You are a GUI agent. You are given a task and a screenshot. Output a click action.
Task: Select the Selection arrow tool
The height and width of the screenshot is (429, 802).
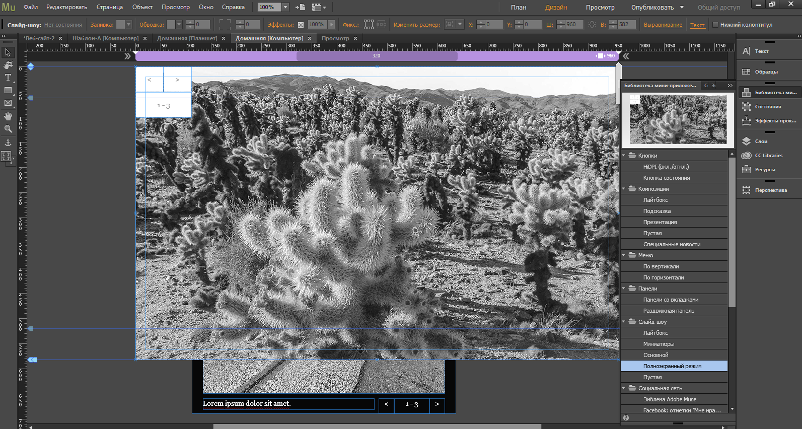(x=8, y=52)
